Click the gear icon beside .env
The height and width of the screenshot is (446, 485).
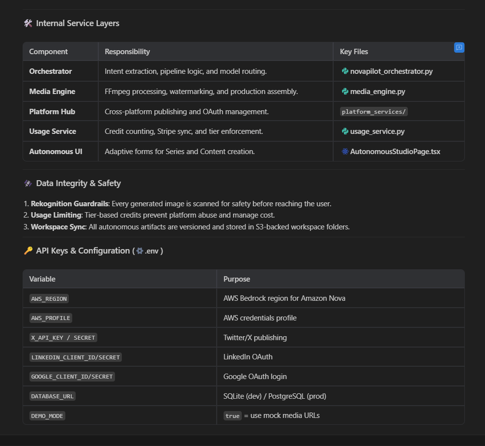click(x=140, y=251)
